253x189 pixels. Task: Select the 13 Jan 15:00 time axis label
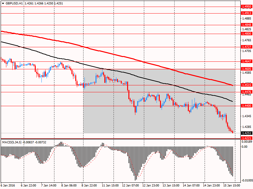tap(171, 186)
